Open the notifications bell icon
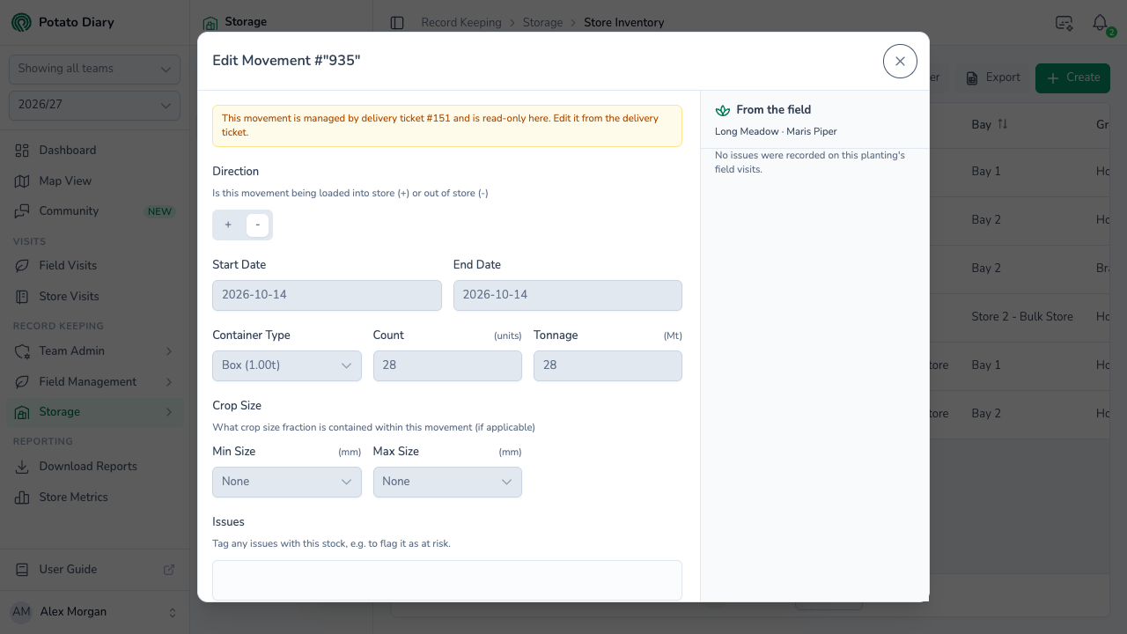This screenshot has height=634, width=1127. [1100, 23]
